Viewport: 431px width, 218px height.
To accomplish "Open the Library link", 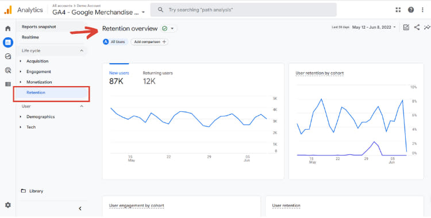I will 36,191.
